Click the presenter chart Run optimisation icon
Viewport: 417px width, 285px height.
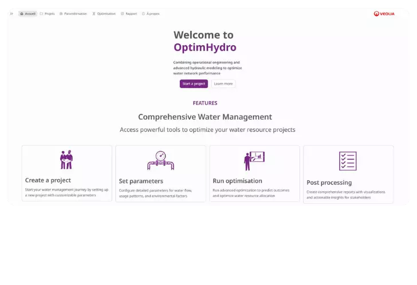coord(254,161)
